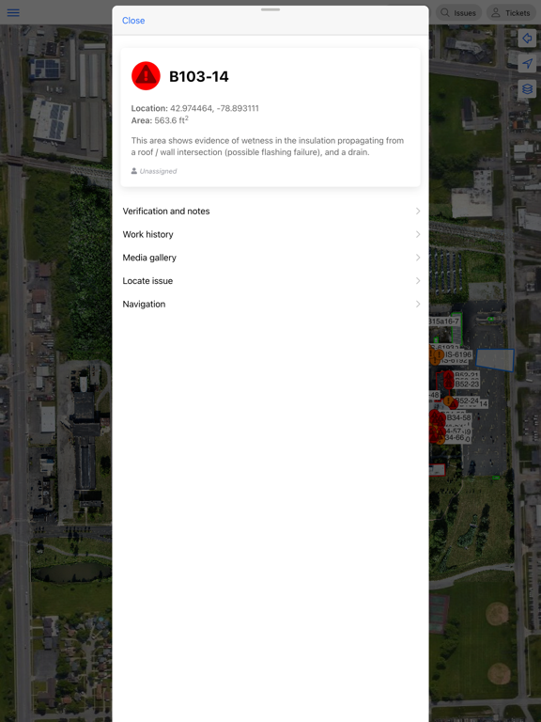The height and width of the screenshot is (722, 541).
Task: Click the red marker beside B34-58
Action: tap(441, 418)
